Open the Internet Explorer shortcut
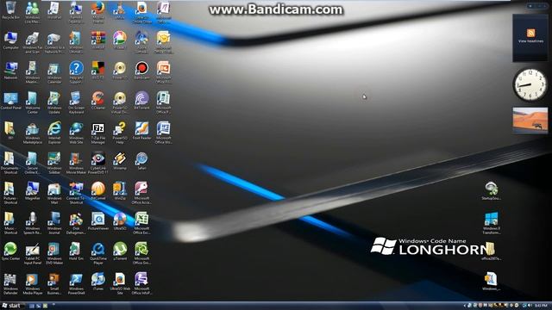 [x=54, y=133]
